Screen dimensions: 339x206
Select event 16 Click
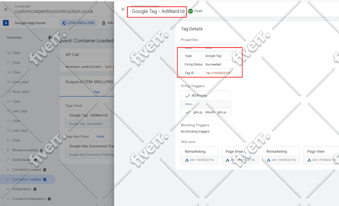click(x=13, y=72)
